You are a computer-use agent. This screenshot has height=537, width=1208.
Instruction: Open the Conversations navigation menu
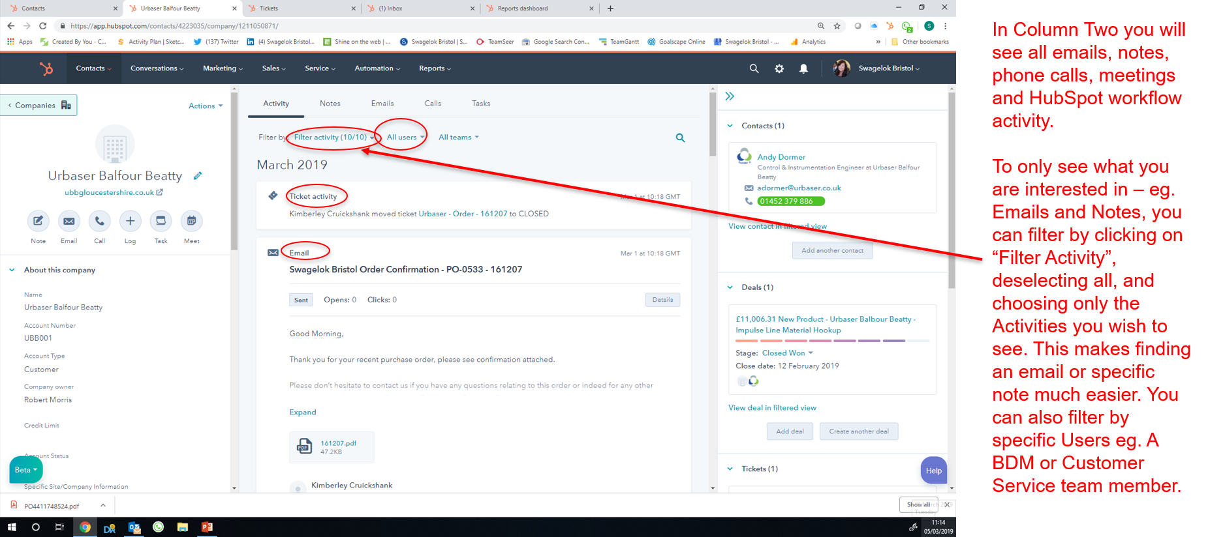(x=157, y=68)
